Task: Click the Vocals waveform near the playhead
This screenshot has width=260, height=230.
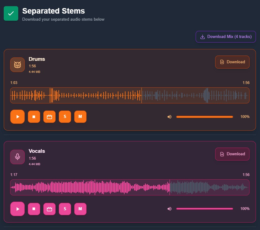Action: point(170,187)
